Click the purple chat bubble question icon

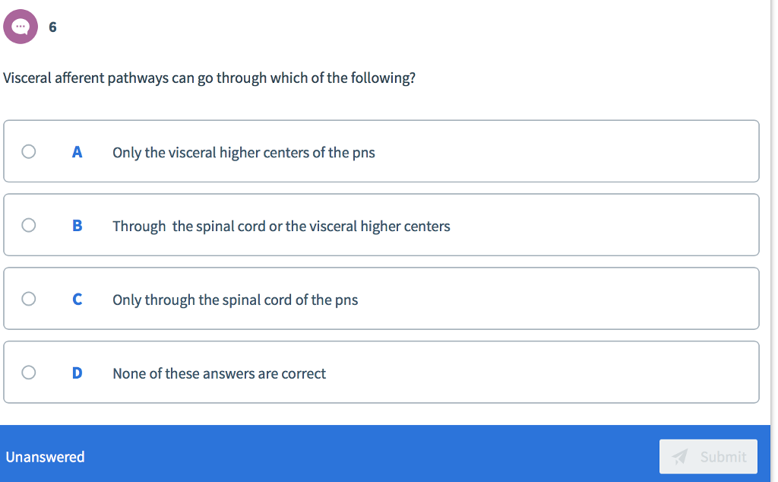tap(21, 26)
